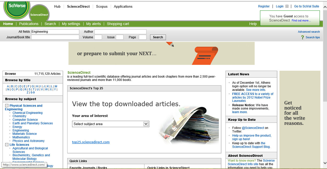Open Agricultural and Biological Sciences subject
Screen dimensions: 327x169
point(30,150)
